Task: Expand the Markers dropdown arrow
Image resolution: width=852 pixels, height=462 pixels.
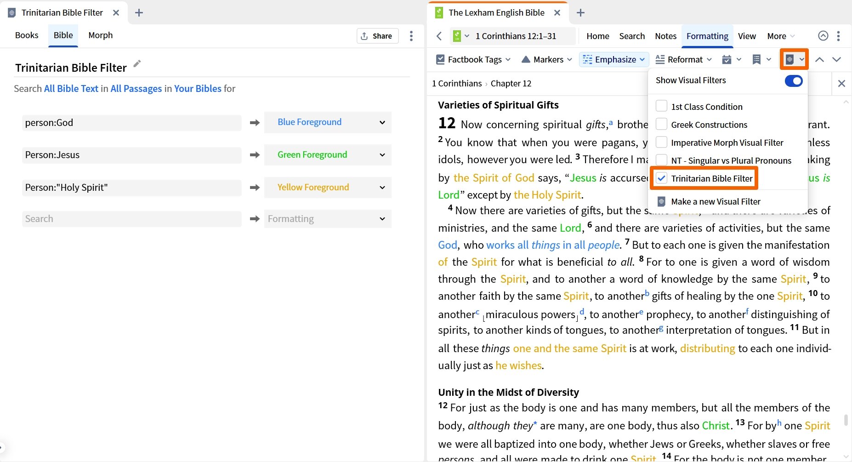Action: pyautogui.click(x=569, y=59)
